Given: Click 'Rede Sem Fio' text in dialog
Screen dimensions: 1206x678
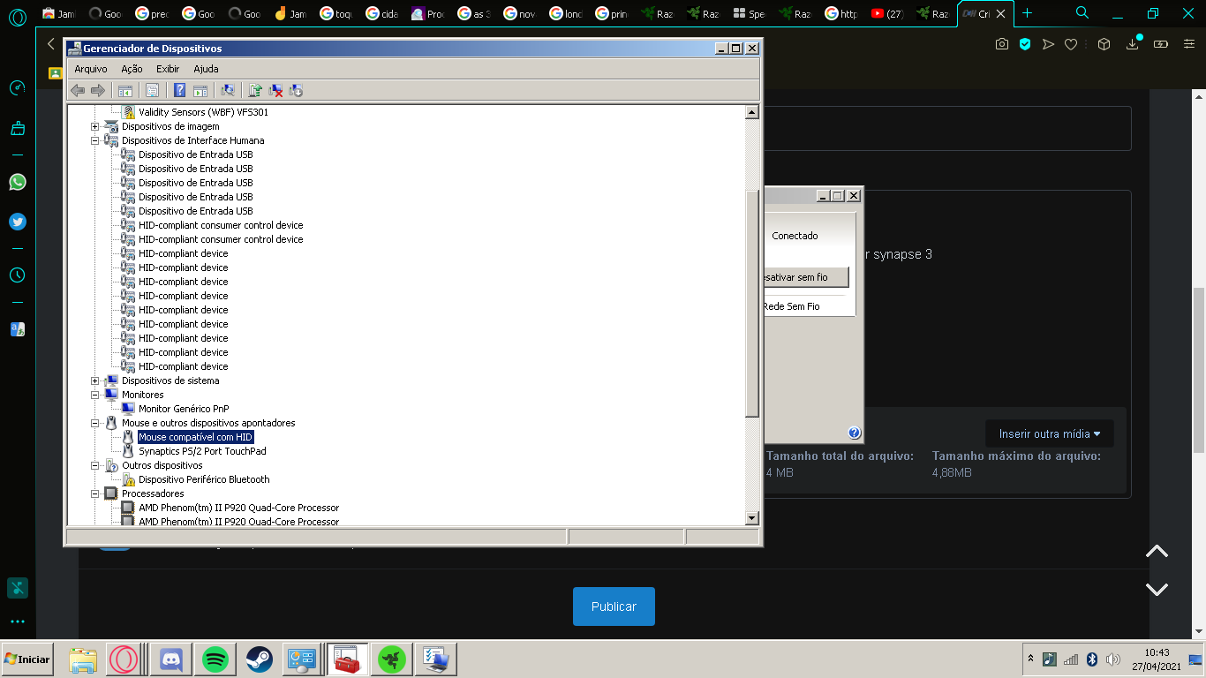Looking at the screenshot, I should pyautogui.click(x=791, y=306).
